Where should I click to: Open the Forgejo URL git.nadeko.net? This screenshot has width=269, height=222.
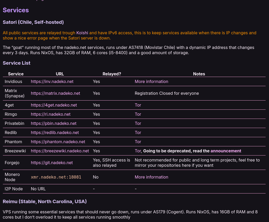click(x=52, y=163)
